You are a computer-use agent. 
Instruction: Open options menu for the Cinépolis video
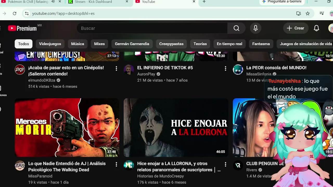tap(116, 69)
